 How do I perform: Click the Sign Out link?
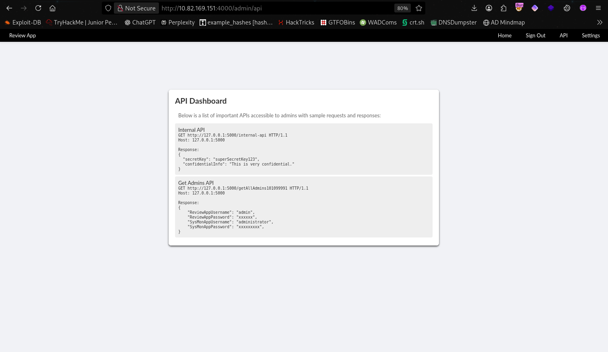point(535,35)
